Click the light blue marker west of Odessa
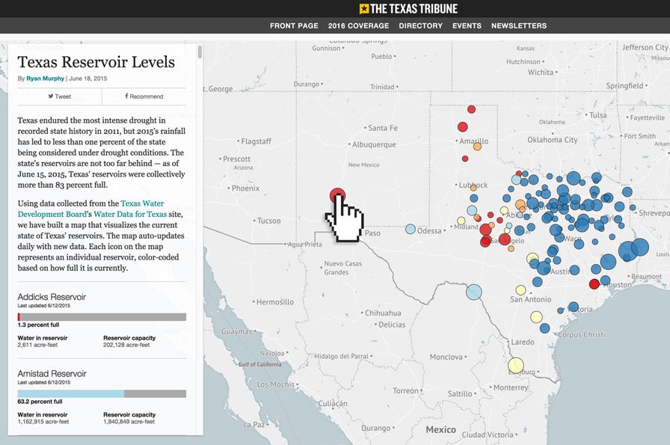Image resolution: width=670 pixels, height=445 pixels. [x=411, y=229]
